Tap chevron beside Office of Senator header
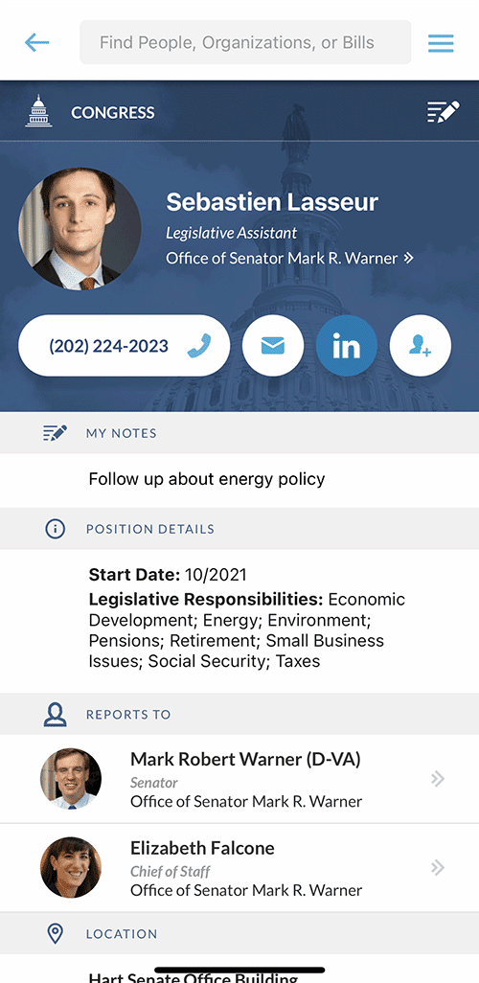 [x=409, y=258]
